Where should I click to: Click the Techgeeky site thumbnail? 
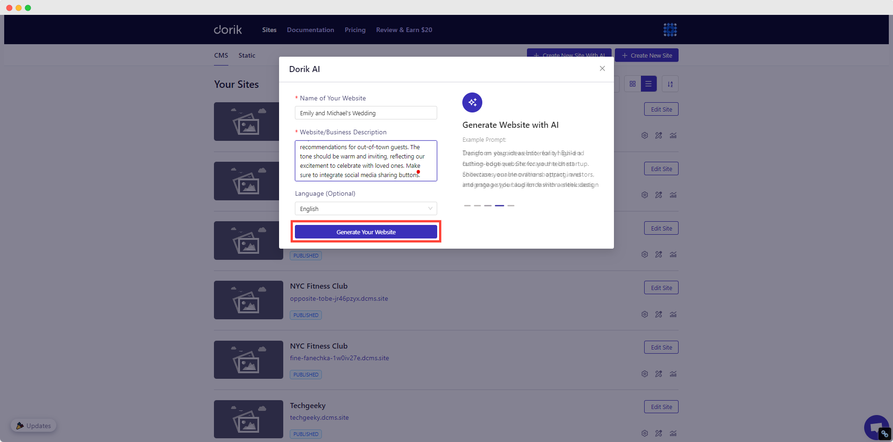tap(248, 419)
